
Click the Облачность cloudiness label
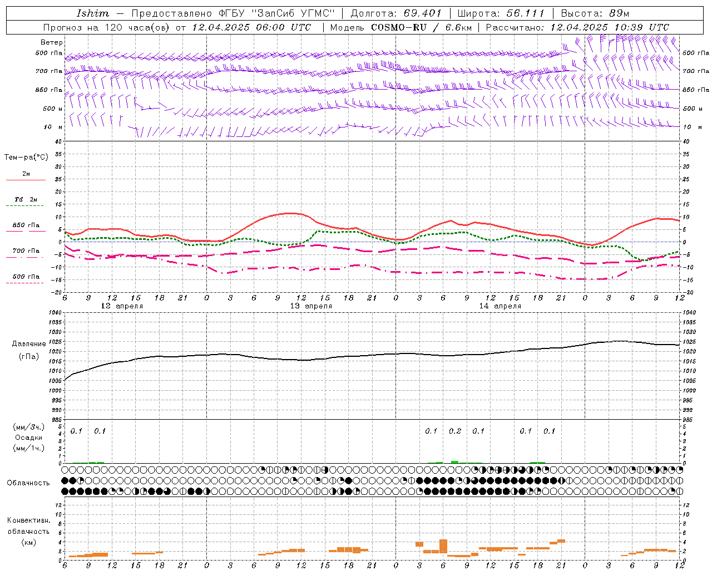tap(28, 483)
